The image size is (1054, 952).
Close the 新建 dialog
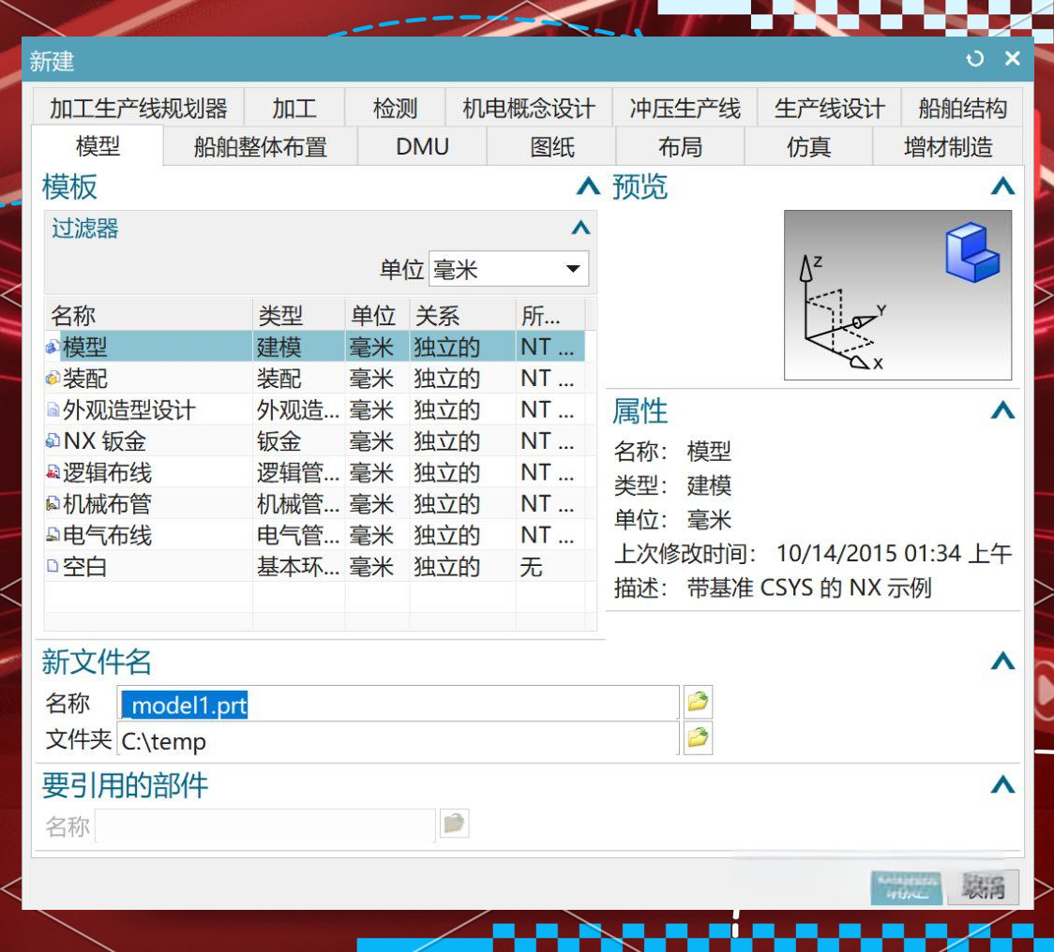pos(1013,59)
